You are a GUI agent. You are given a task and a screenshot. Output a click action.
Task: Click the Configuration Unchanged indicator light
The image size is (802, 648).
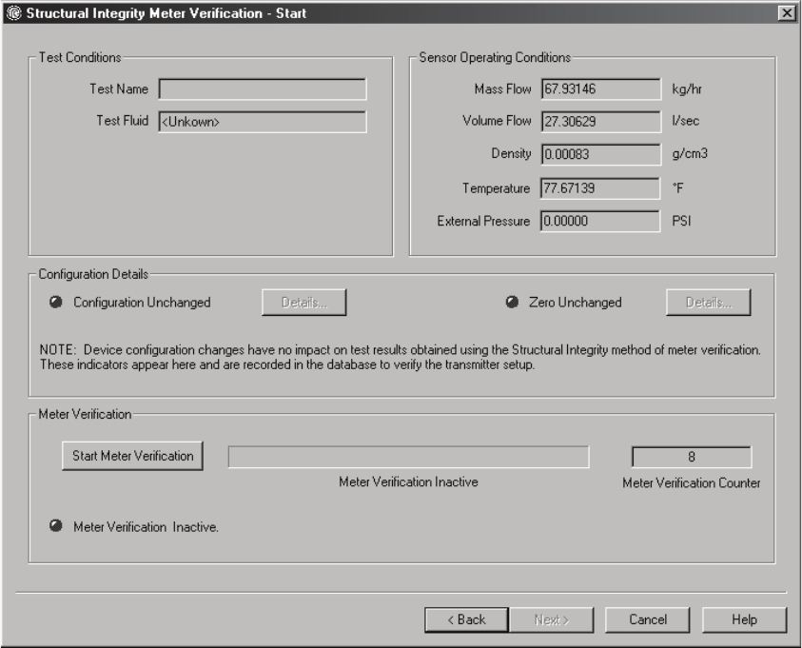click(56, 303)
